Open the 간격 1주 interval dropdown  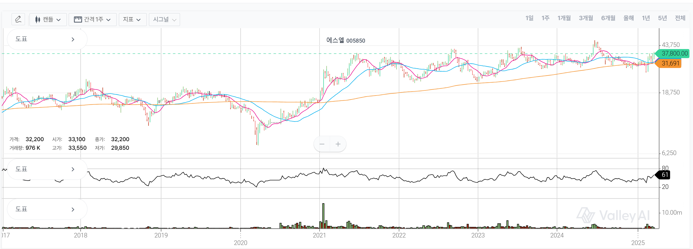point(92,19)
